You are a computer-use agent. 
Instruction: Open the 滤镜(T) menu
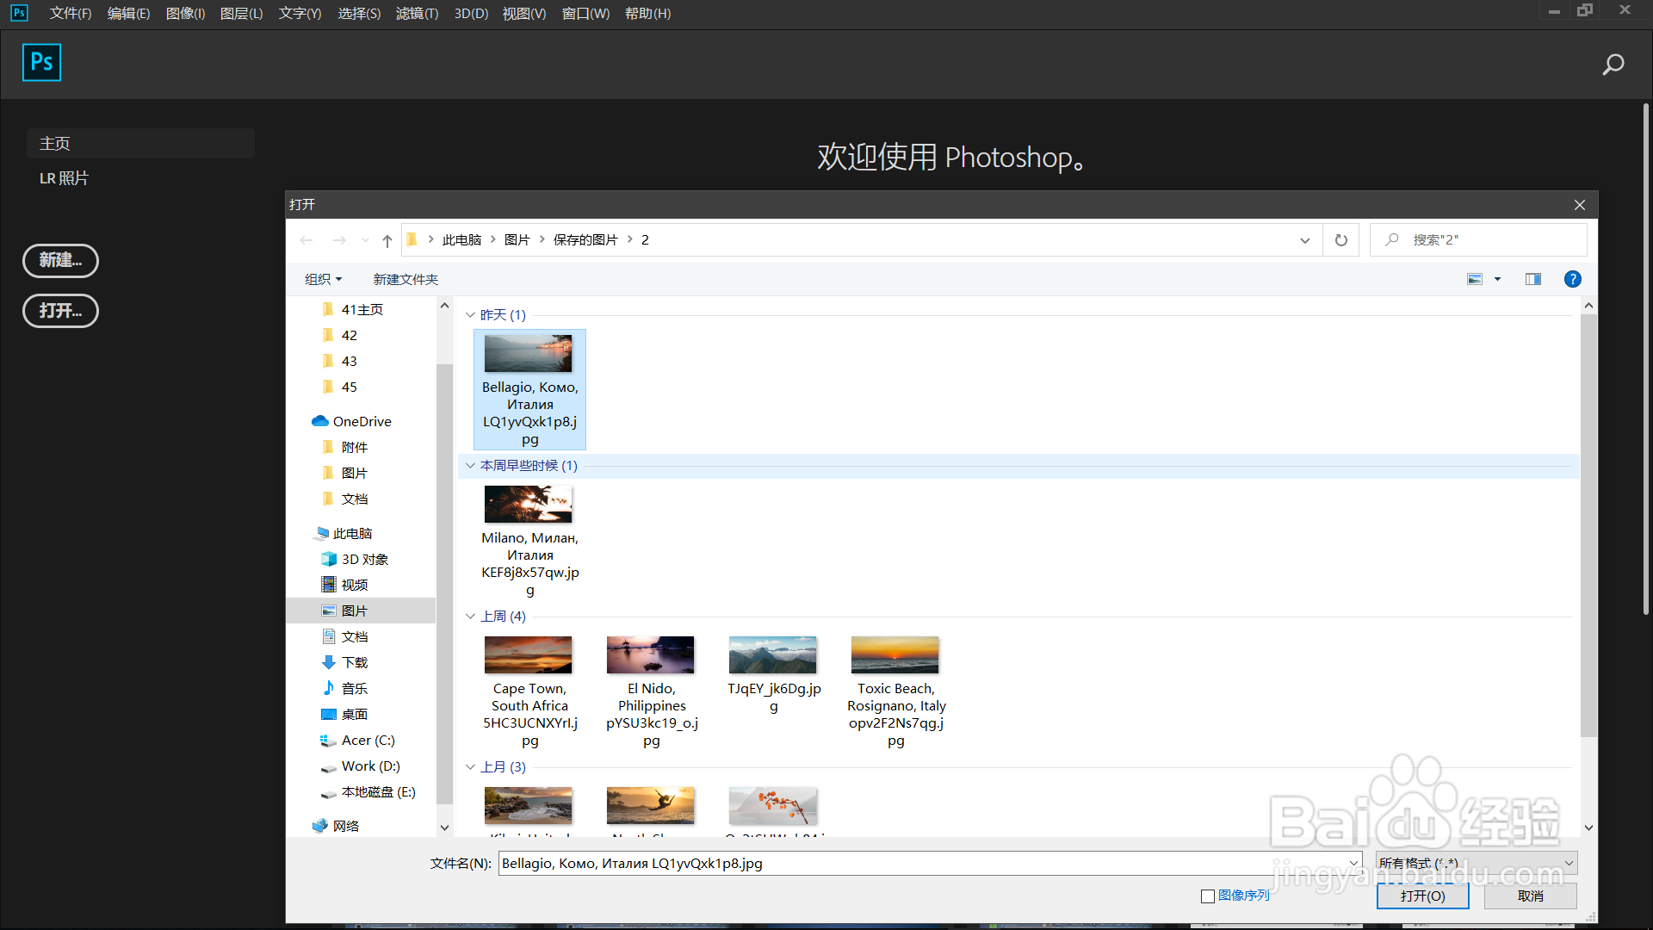417,13
